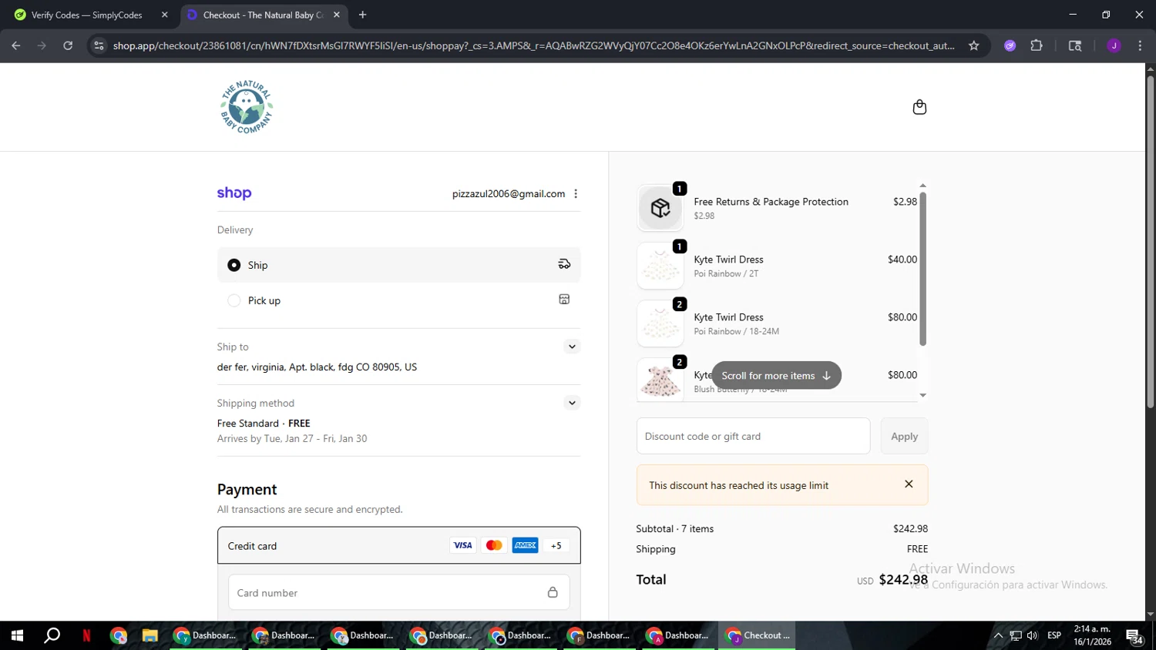This screenshot has height=650, width=1156.
Task: Click the Free Returns & Package Protection item name
Action: [x=771, y=202]
